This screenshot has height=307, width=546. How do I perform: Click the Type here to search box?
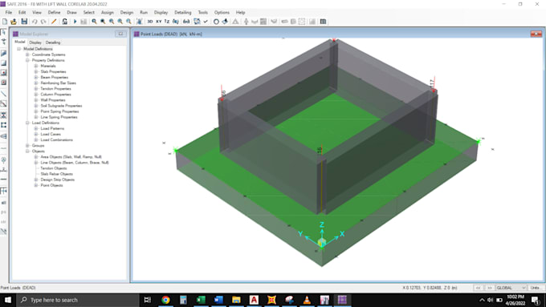[78, 300]
